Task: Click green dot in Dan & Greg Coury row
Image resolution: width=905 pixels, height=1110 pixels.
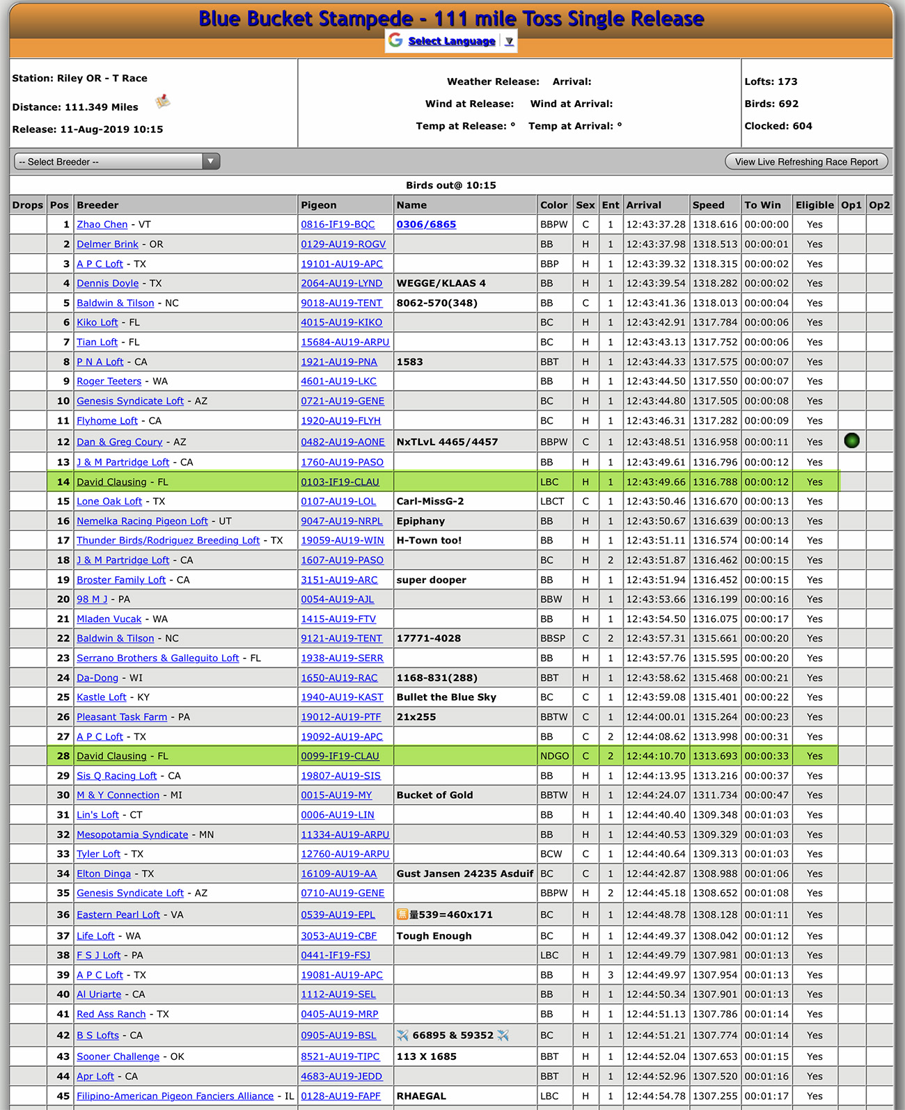Action: (851, 441)
